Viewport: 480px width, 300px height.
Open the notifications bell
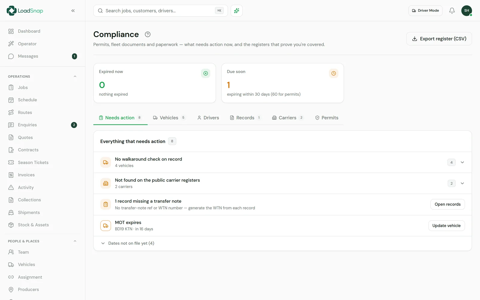[452, 10]
